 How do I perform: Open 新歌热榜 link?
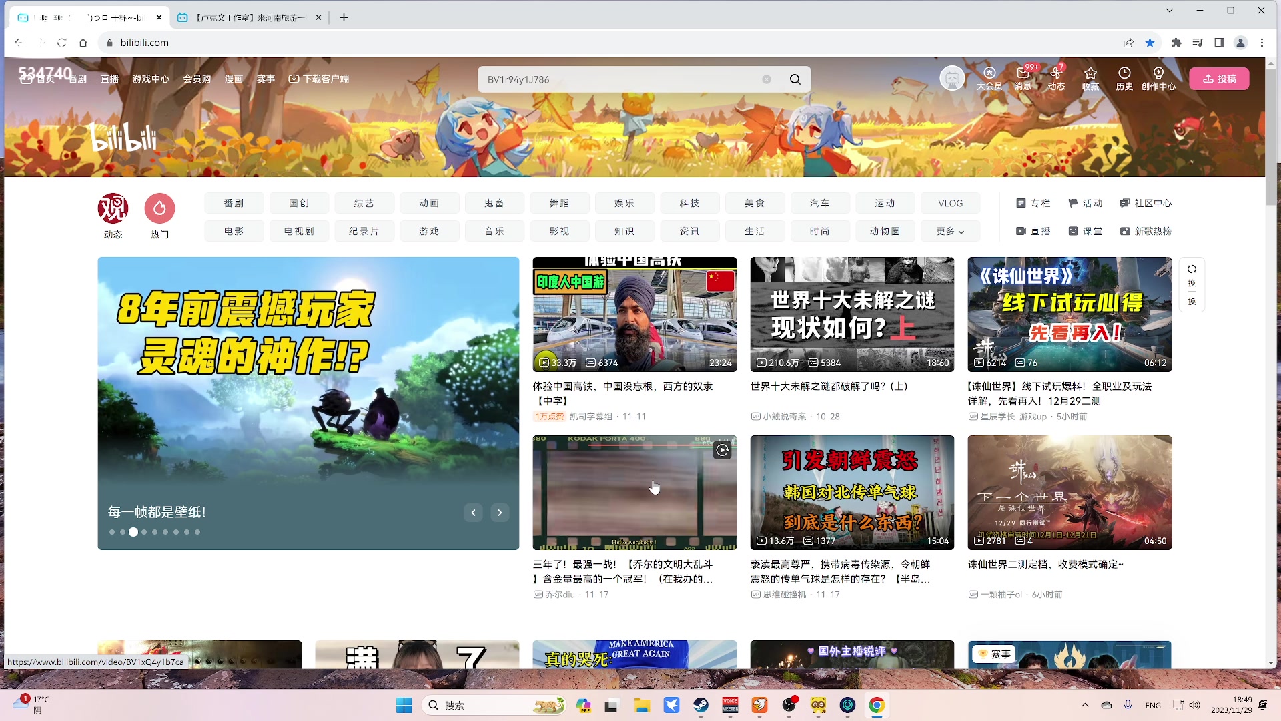tap(1146, 231)
